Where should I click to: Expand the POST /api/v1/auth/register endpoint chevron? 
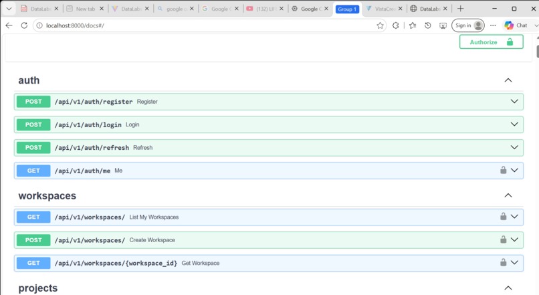click(x=514, y=102)
